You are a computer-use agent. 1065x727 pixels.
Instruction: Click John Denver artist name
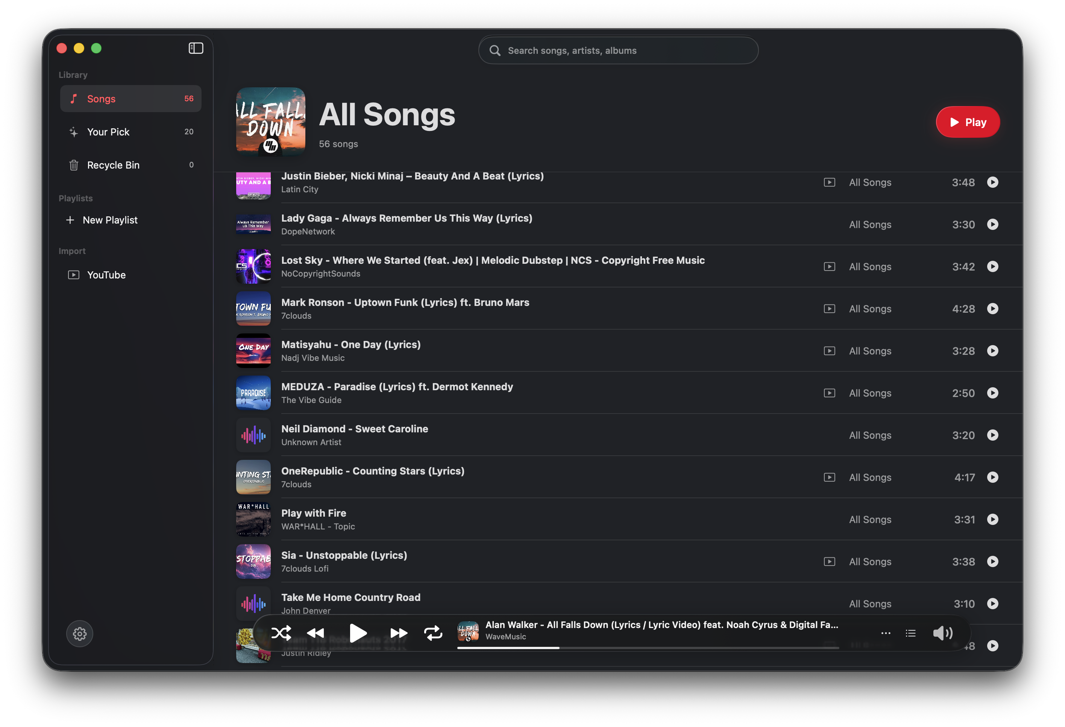click(306, 610)
